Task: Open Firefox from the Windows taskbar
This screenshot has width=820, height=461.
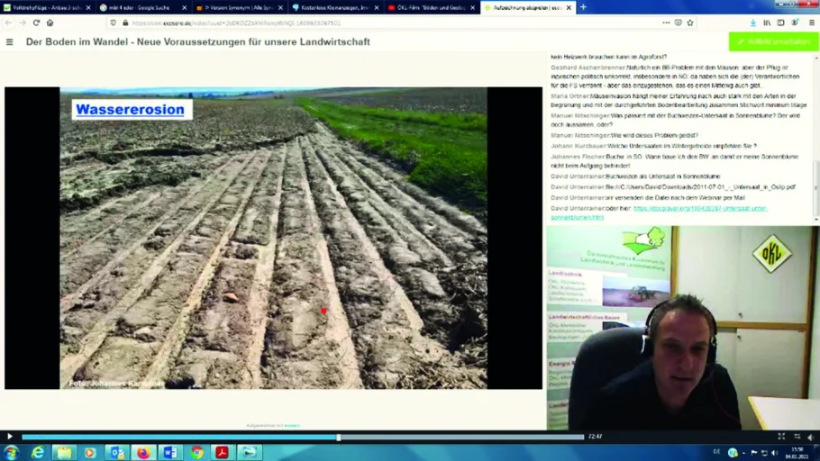Action: coord(143,452)
